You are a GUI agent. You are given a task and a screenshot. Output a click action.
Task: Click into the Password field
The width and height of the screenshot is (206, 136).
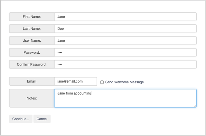pyautogui.click(x=125, y=52)
